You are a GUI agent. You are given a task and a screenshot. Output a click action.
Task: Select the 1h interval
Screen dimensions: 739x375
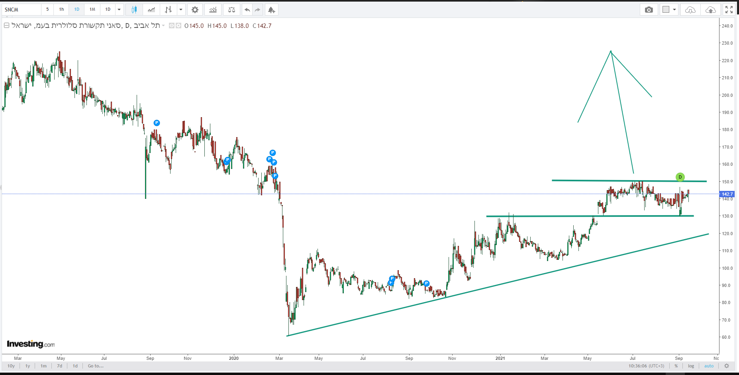(61, 10)
